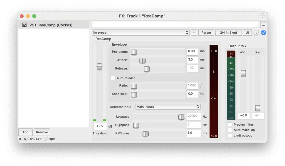Click the wet/dry knob beside the UI button
The width and height of the screenshot is (285, 166).
256,33
